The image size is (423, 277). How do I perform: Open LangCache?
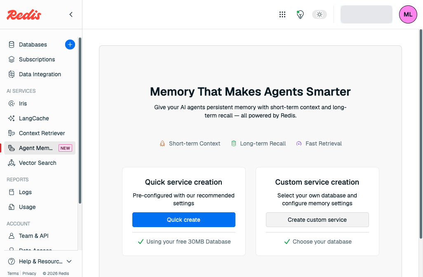coord(34,118)
